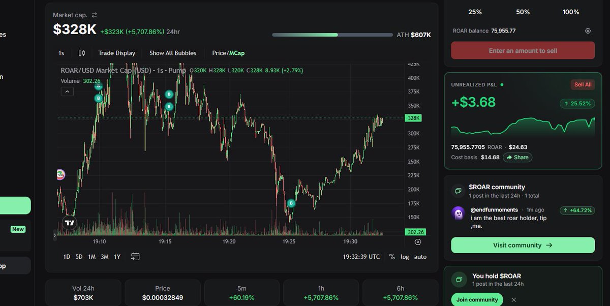Select the 1h +5,707.86% stat card
Viewport: 610px width, 306px height.
tap(321, 293)
